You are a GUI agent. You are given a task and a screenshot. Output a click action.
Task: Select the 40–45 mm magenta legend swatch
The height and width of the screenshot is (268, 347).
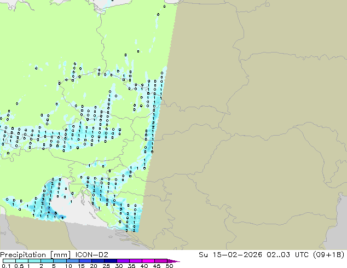148,261
